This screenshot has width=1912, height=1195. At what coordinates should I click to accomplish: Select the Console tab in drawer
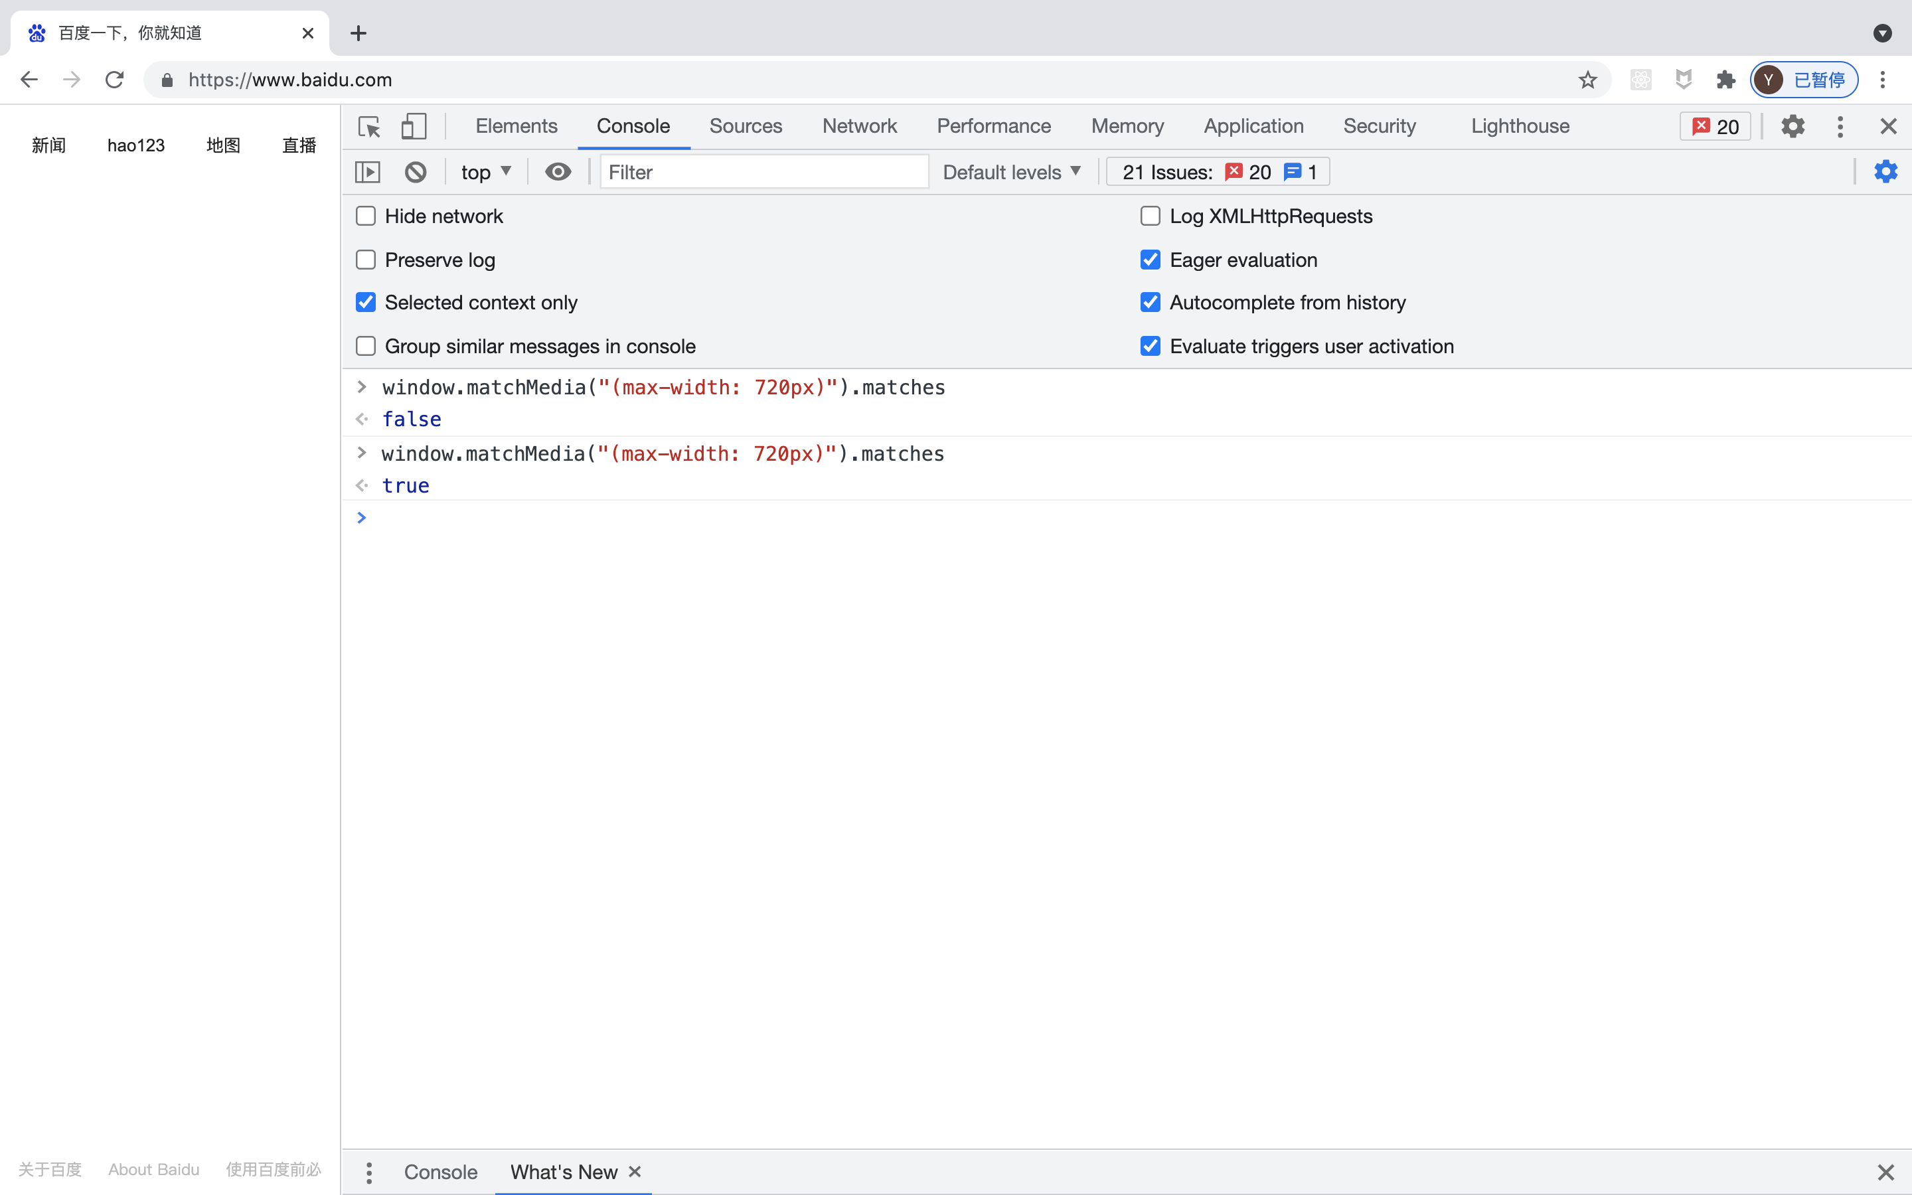click(x=441, y=1172)
